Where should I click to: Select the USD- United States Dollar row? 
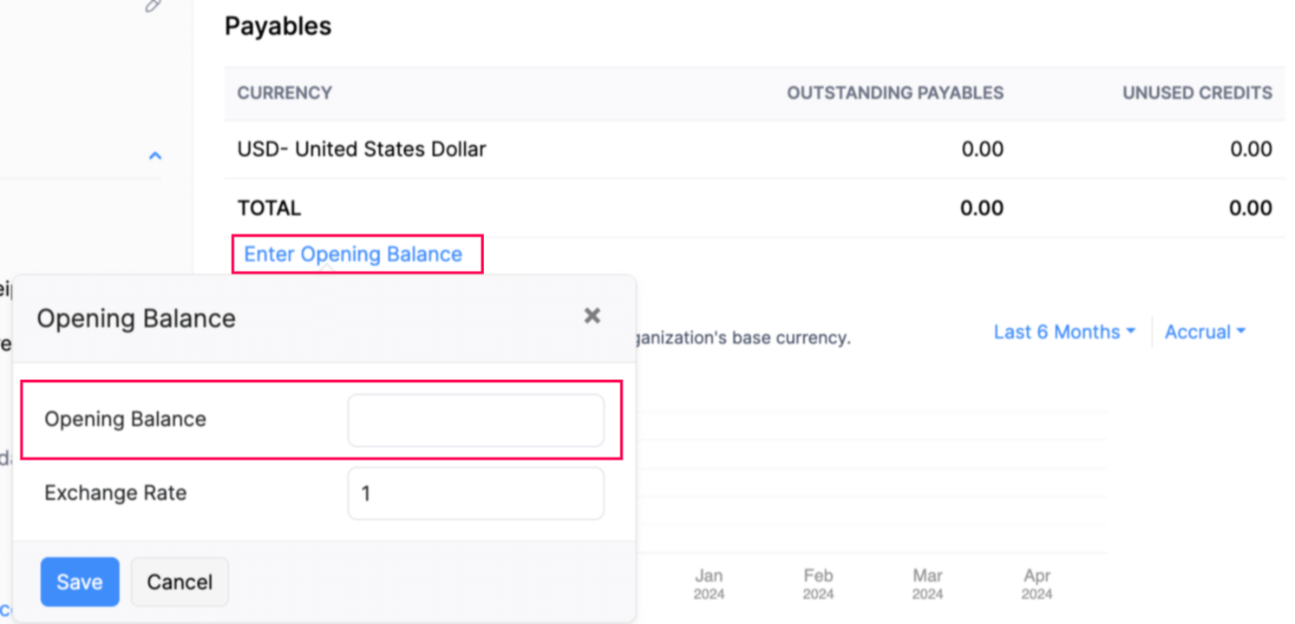coord(362,149)
